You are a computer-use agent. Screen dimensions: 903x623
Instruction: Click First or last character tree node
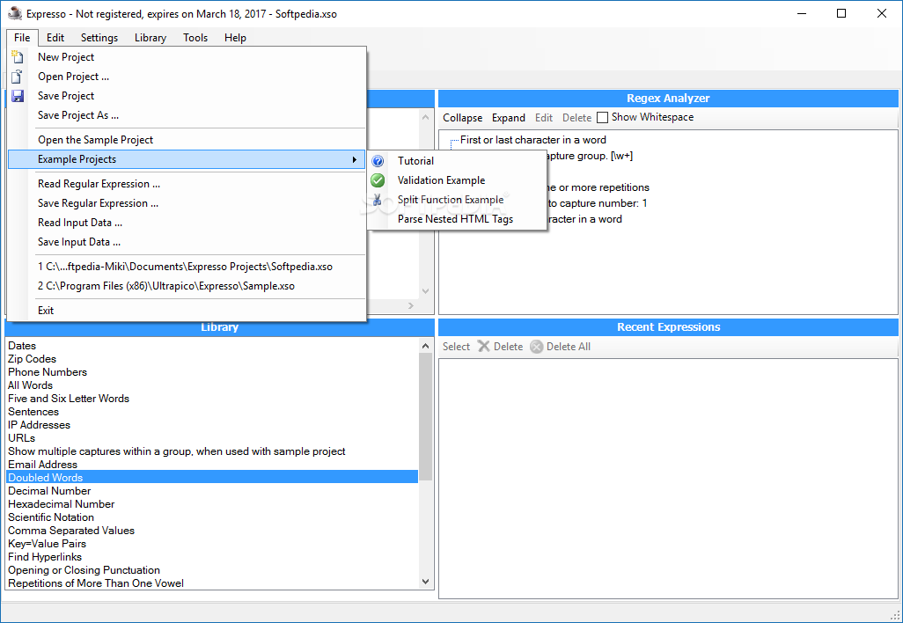pos(532,140)
